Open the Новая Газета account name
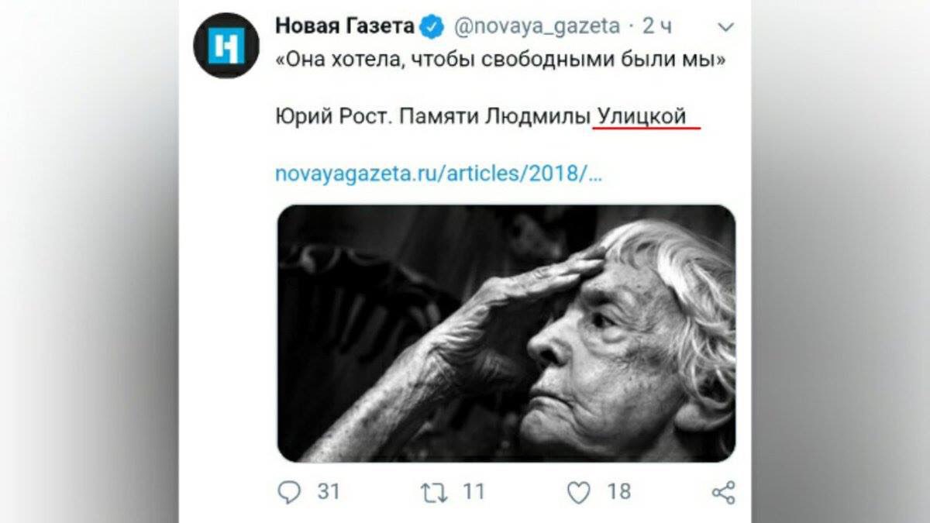This screenshot has width=930, height=523. (x=345, y=26)
